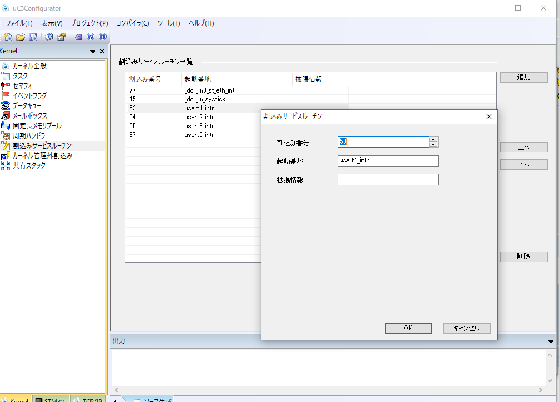Decrement 割込み番号 spinner down arrow

tap(433, 145)
